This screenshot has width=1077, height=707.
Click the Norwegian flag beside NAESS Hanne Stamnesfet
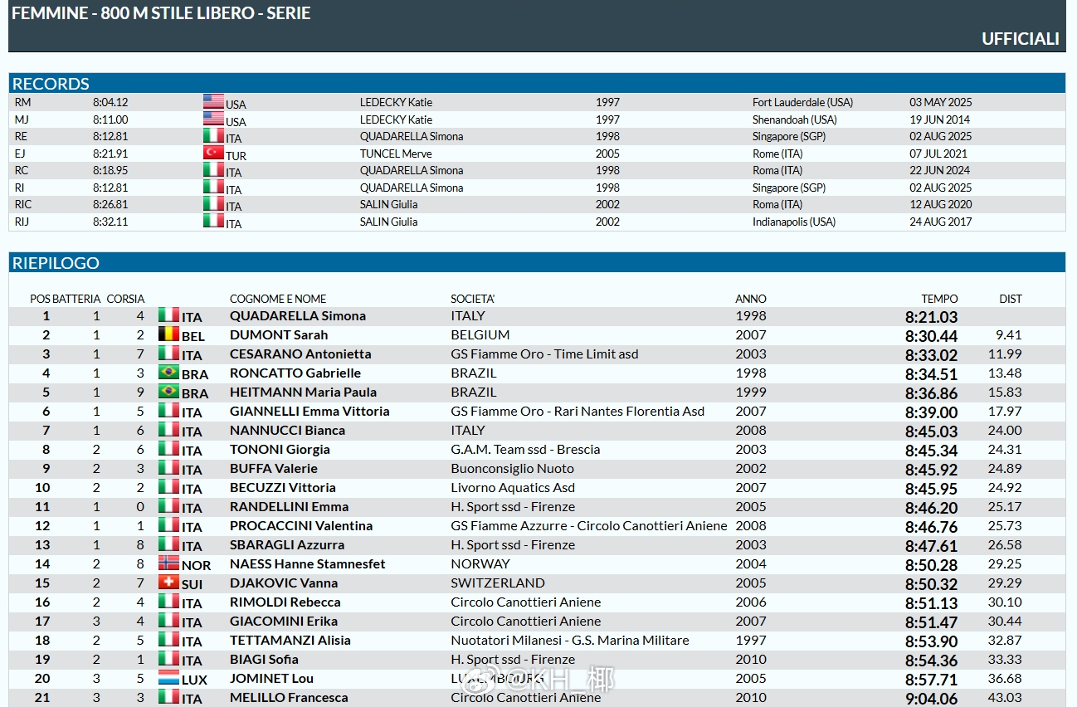(x=168, y=563)
